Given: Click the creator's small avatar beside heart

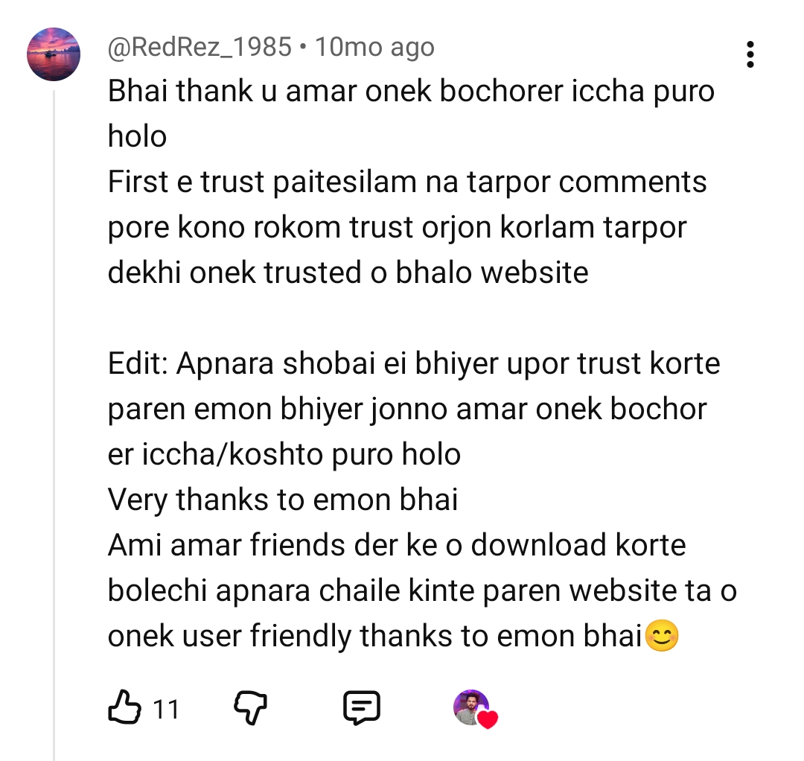Looking at the screenshot, I should coord(470,707).
